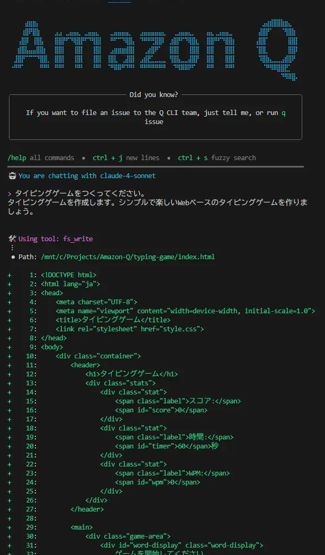Screen dimensions: 325x555
Task: Click the 'ctrl + j' shortcut hint
Action: click(107, 158)
